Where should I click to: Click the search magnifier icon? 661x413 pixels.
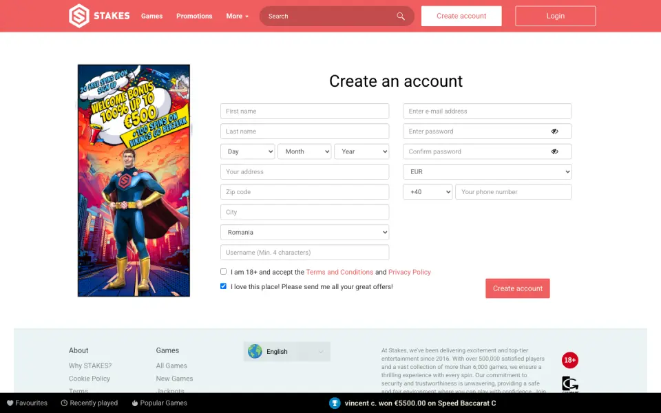pyautogui.click(x=401, y=16)
